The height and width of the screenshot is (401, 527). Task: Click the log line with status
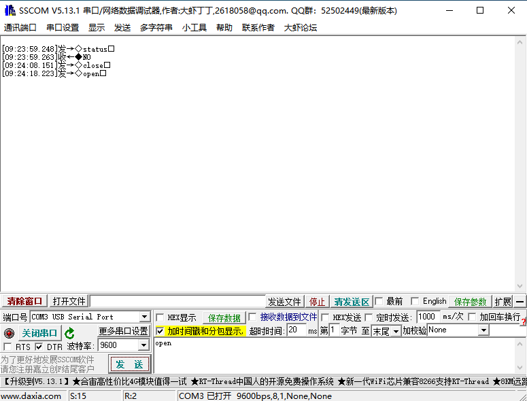click(58, 49)
